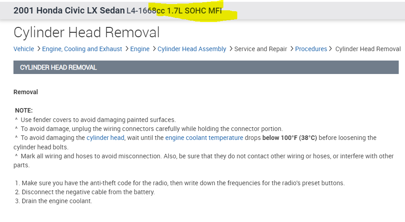The width and height of the screenshot is (405, 222).
Task: Select Service and Repair breadcrumb text
Action: click(261, 49)
